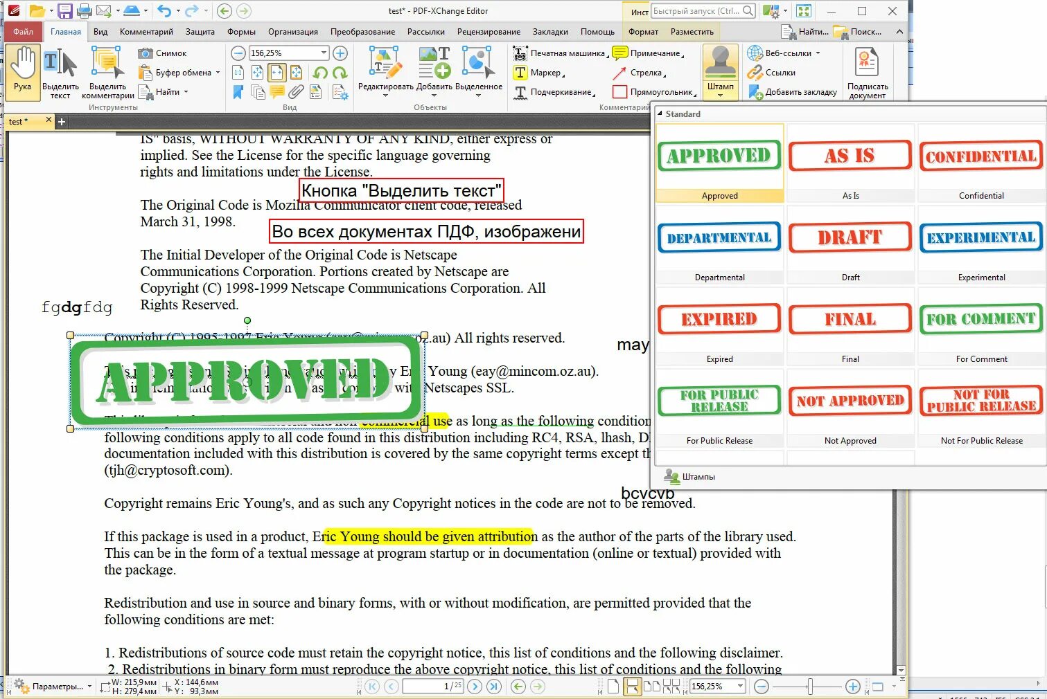The height and width of the screenshot is (699, 1047).
Task: Switch to two pages continuous layout
Action: point(671,687)
